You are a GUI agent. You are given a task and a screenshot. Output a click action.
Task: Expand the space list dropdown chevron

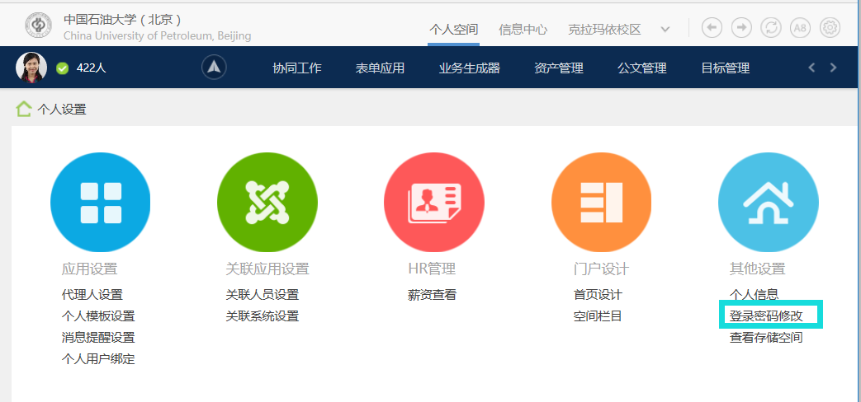[x=665, y=29]
